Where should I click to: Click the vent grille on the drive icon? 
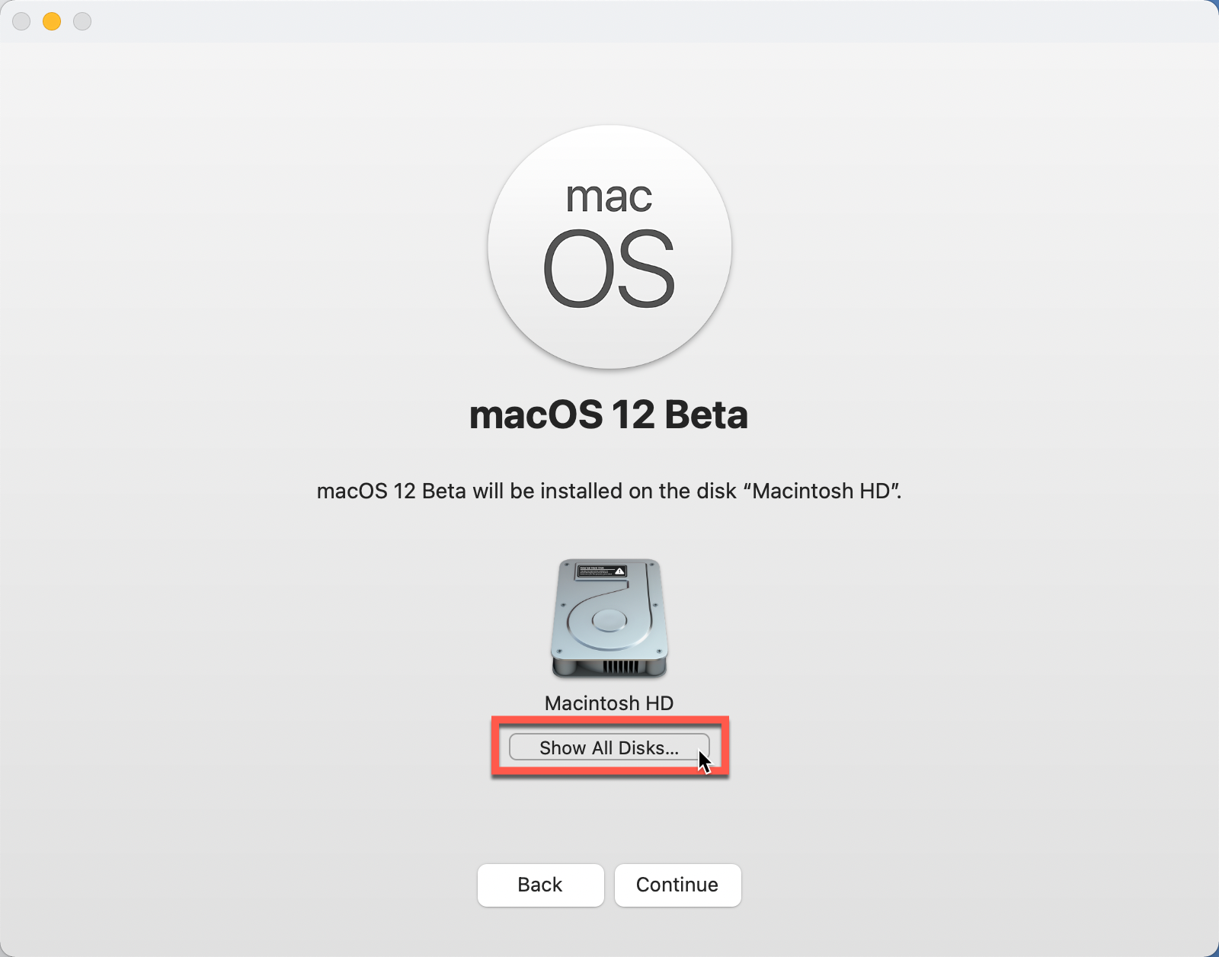point(622,667)
